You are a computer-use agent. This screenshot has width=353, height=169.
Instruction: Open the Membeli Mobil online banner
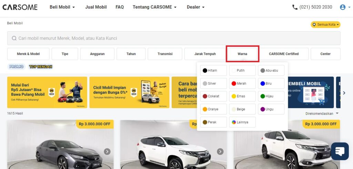point(311,92)
